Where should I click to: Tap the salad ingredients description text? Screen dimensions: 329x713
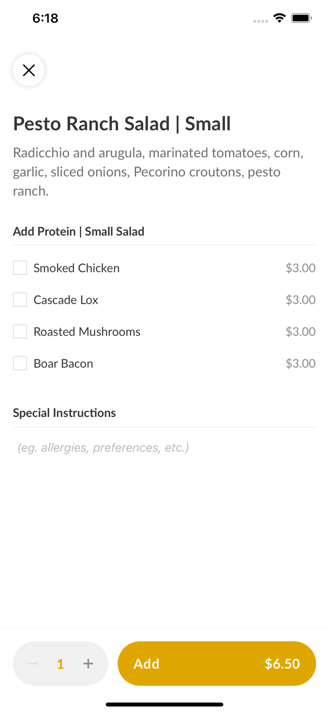158,172
